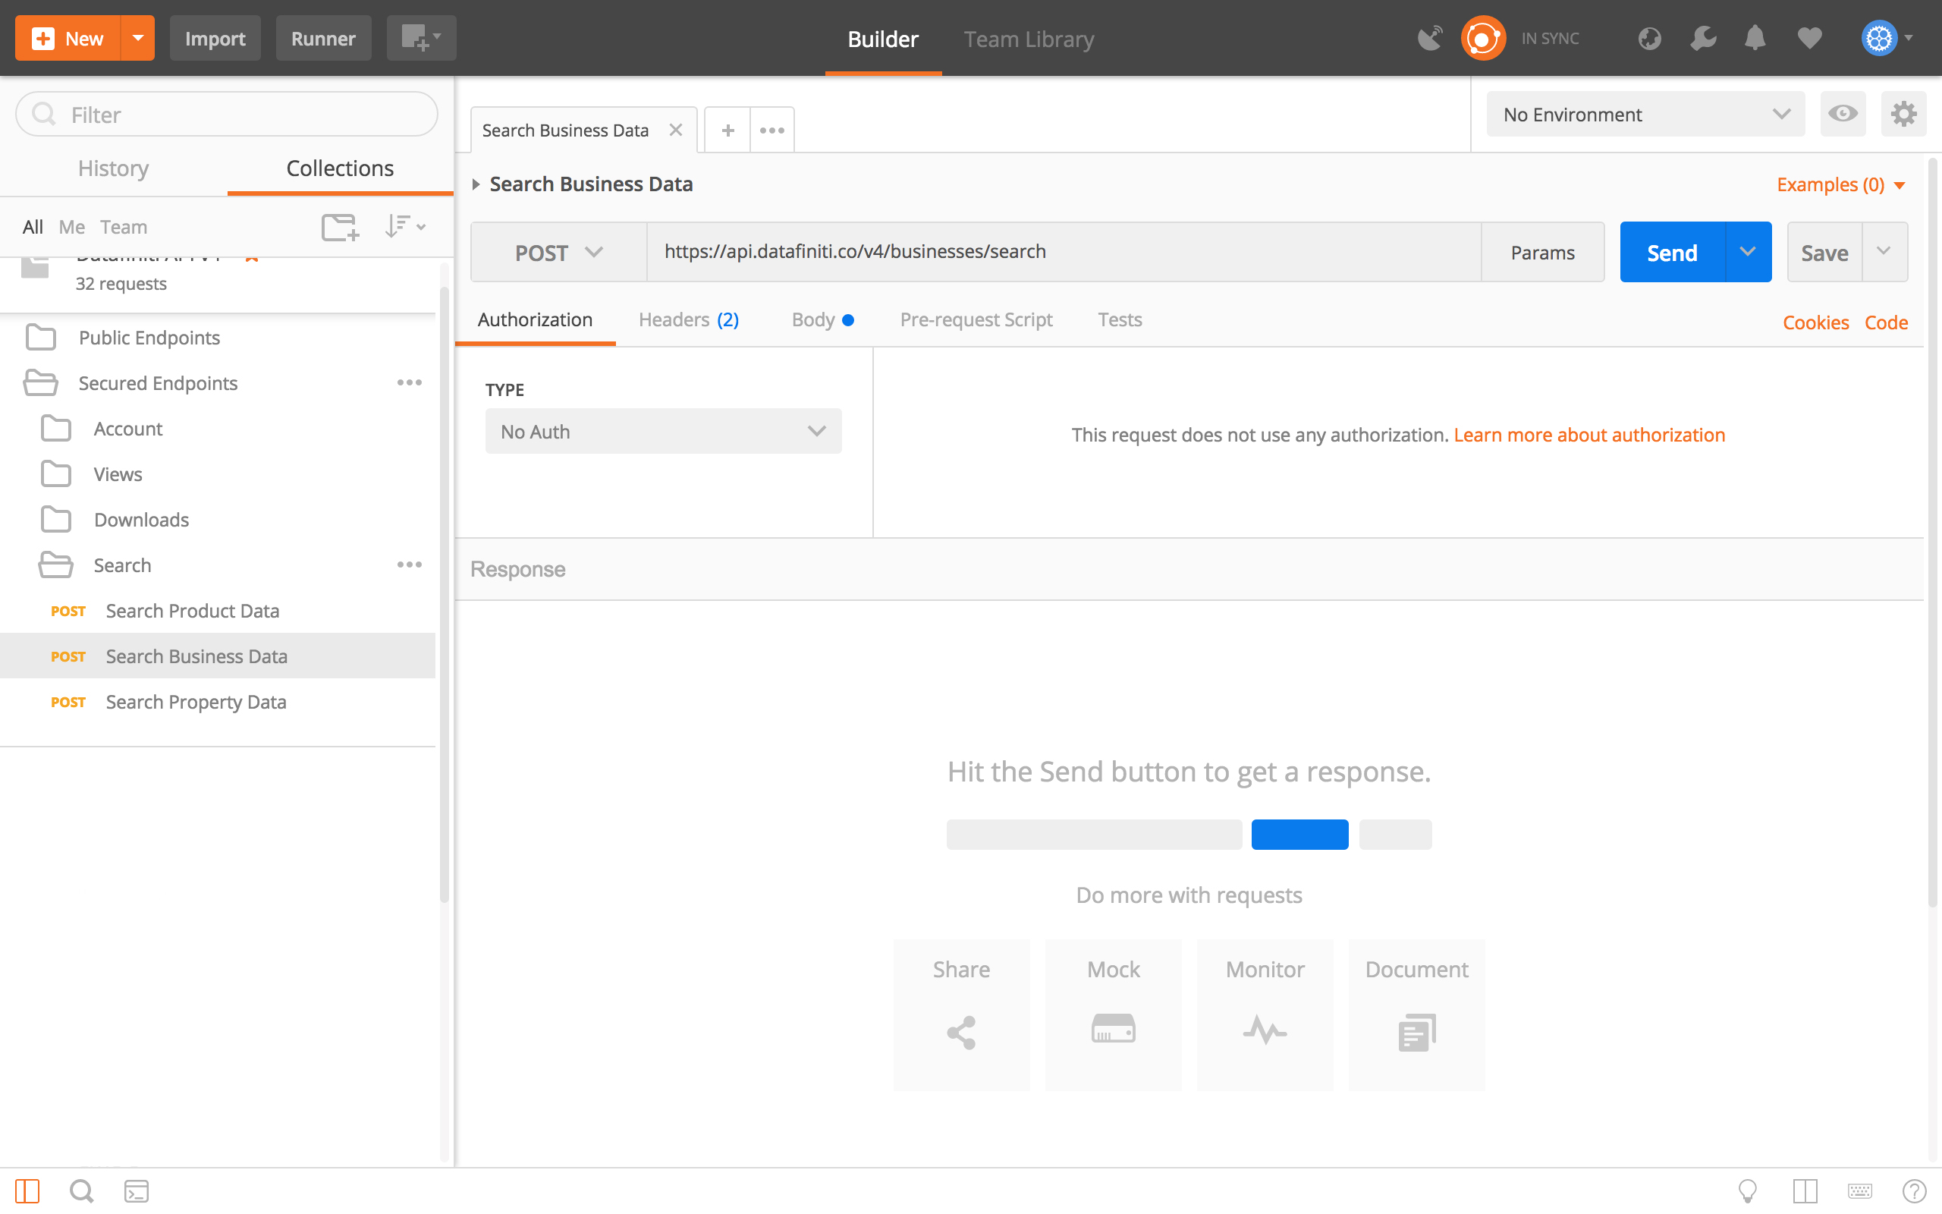Switch to the Collections tab
The image size is (1942, 1214).
(341, 168)
